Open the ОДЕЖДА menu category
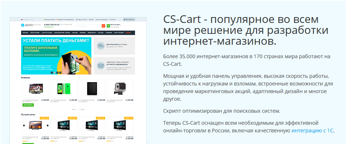Viewport: 346px width, 144px height. click(x=25, y=32)
